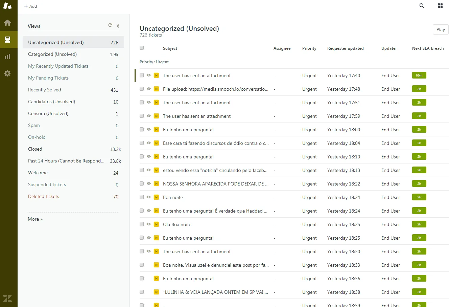
Task: Open the Home dashboard icon
Action: (x=7, y=23)
